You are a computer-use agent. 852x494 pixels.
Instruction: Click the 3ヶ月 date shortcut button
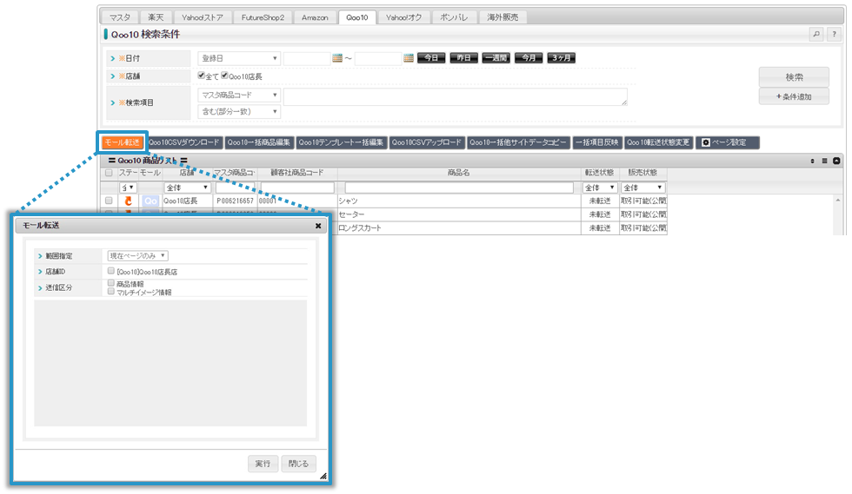point(562,57)
